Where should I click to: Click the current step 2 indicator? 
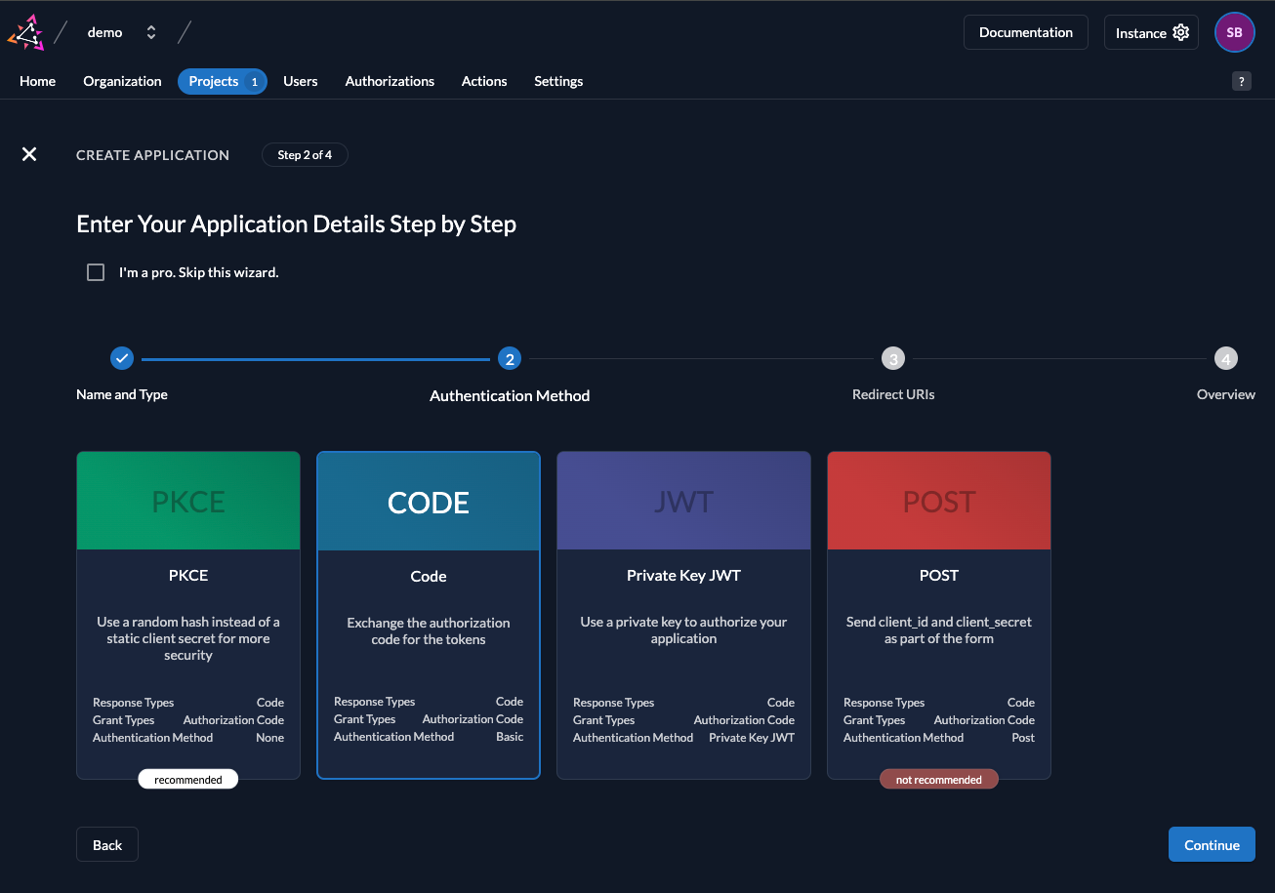click(x=510, y=358)
